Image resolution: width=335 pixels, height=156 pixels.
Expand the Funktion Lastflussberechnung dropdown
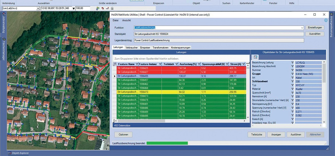coord(302,28)
